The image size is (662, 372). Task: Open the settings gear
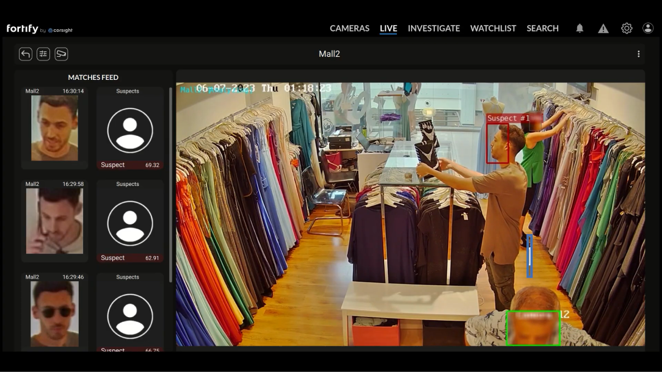point(627,28)
